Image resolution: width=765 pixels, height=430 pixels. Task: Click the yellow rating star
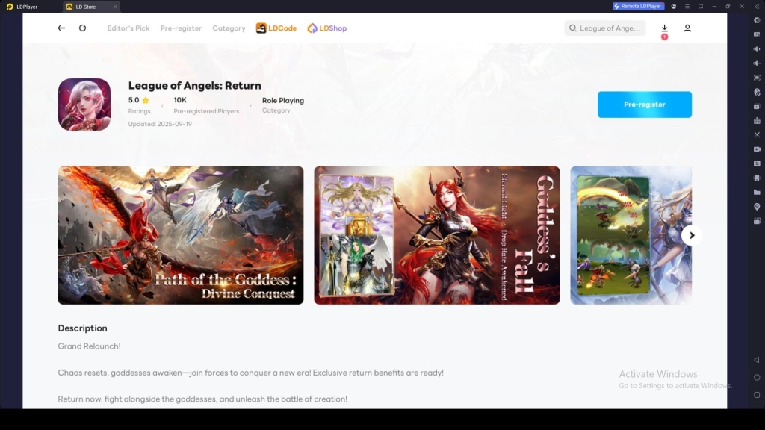[146, 100]
